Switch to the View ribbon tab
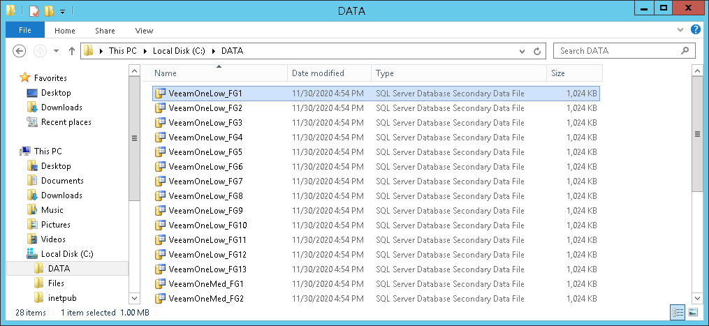This screenshot has width=709, height=326. coord(144,31)
